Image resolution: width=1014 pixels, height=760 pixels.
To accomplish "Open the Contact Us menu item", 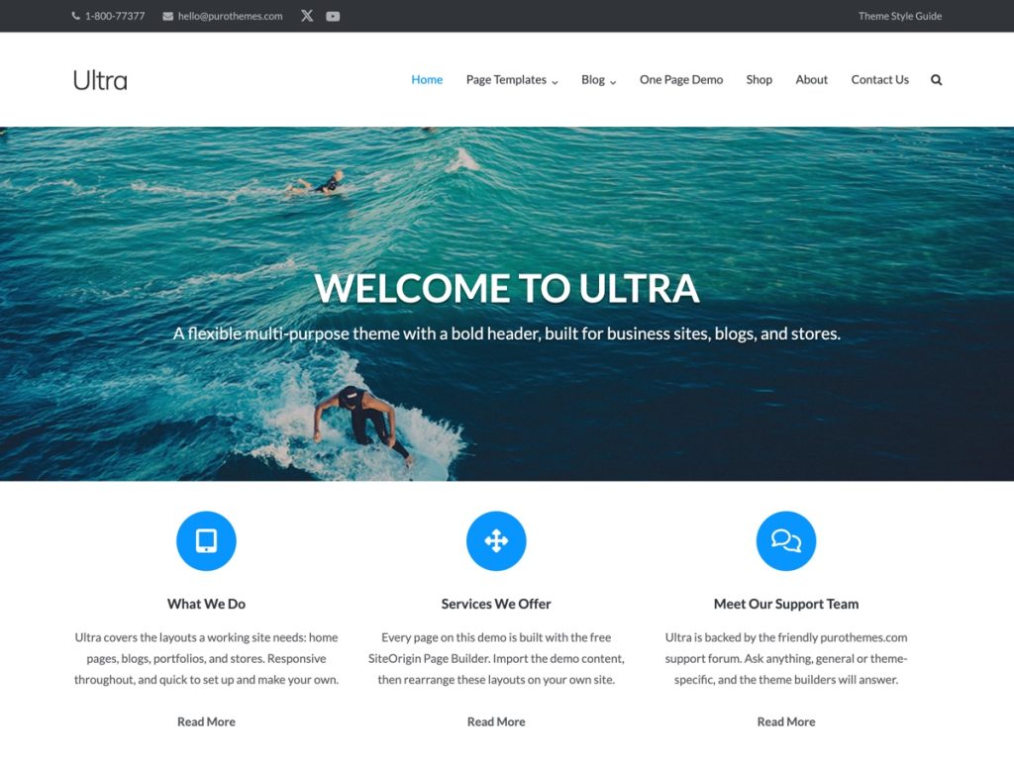I will [879, 79].
